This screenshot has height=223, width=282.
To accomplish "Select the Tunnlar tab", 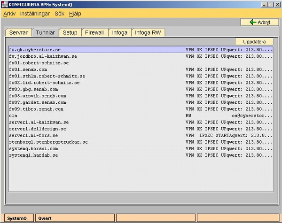I will click(x=46, y=32).
